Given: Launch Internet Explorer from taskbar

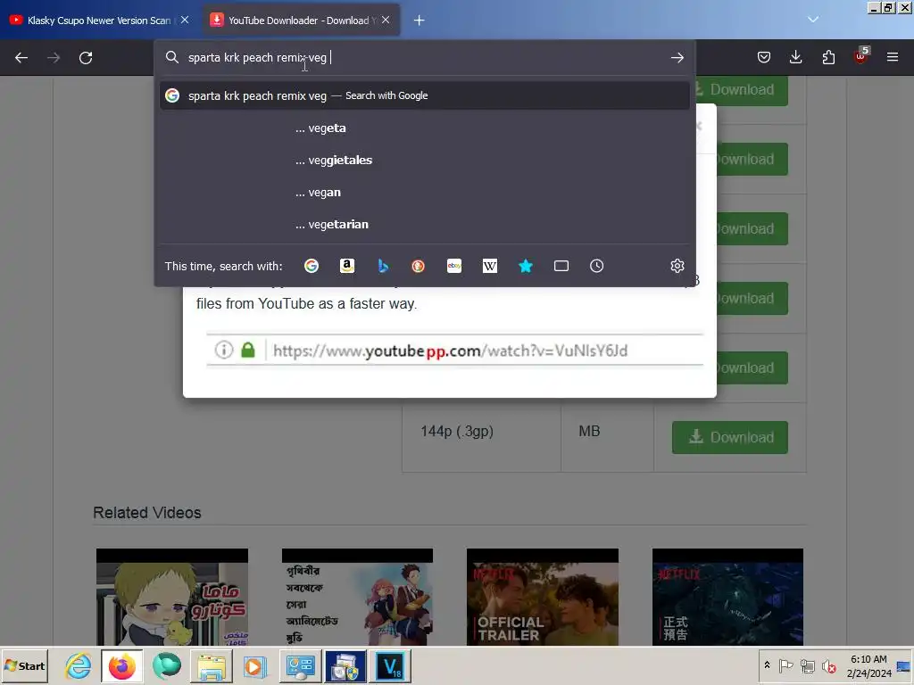Looking at the screenshot, I should coord(79,665).
